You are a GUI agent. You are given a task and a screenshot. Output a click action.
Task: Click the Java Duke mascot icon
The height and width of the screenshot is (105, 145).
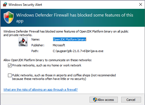coord(23,42)
